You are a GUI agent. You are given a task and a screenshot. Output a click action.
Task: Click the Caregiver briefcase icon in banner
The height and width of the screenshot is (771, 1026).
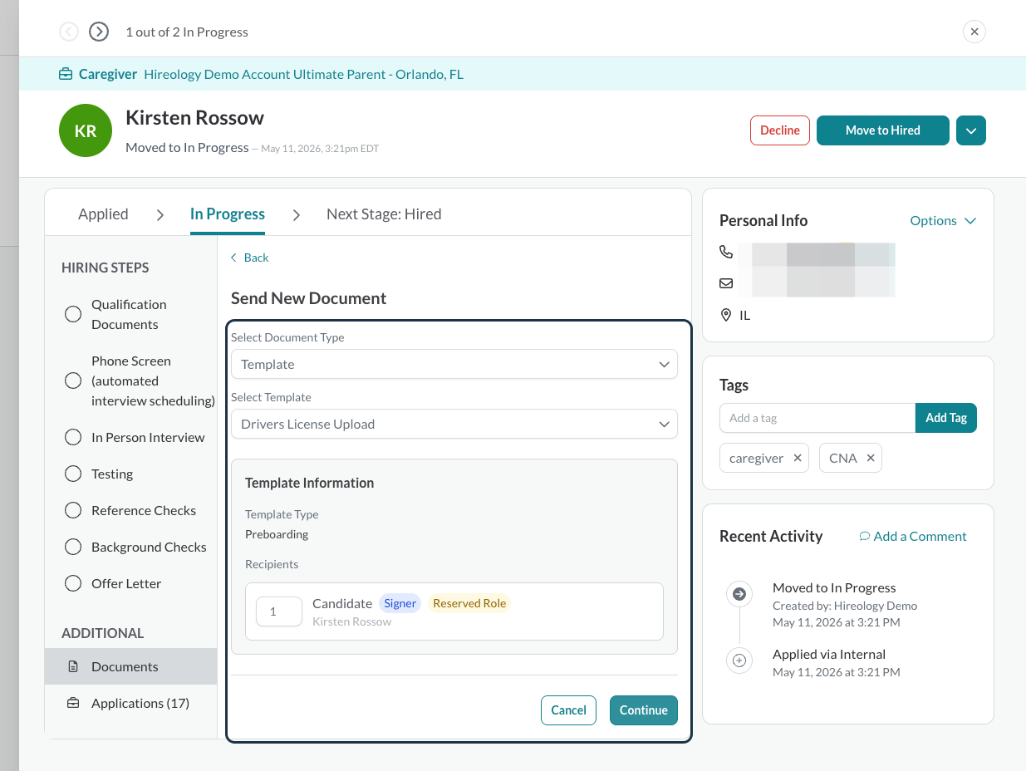(66, 75)
